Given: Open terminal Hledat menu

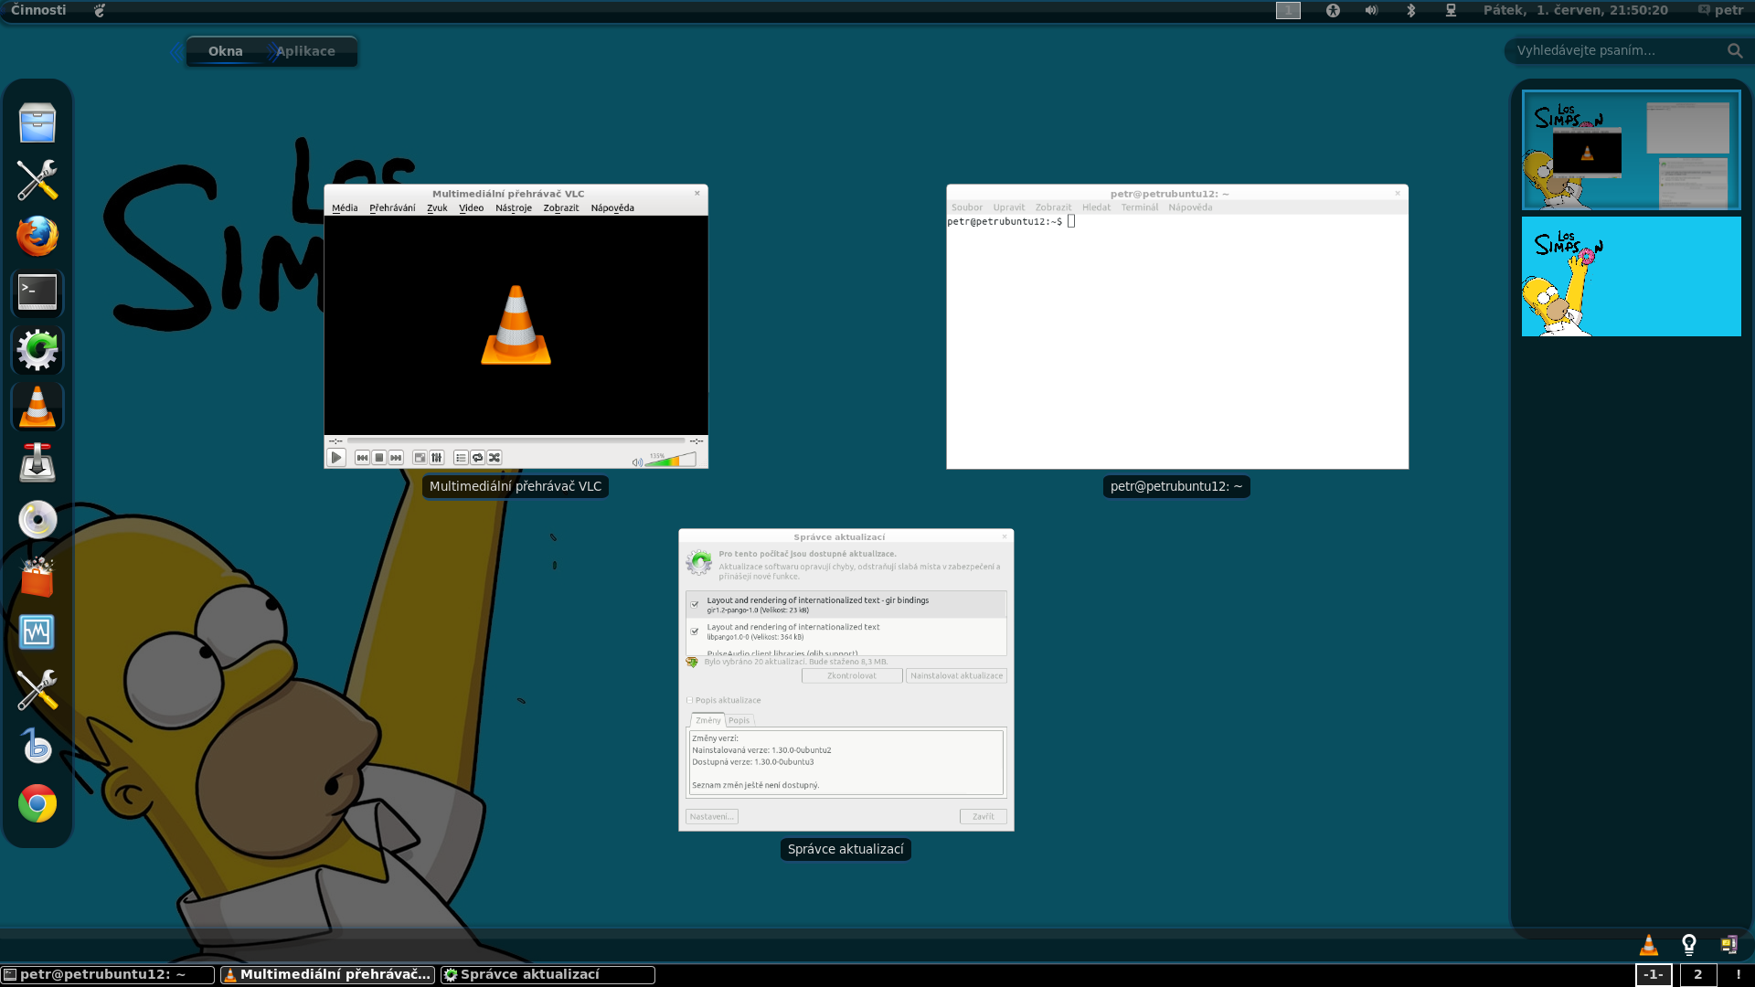Looking at the screenshot, I should pyautogui.click(x=1096, y=207).
